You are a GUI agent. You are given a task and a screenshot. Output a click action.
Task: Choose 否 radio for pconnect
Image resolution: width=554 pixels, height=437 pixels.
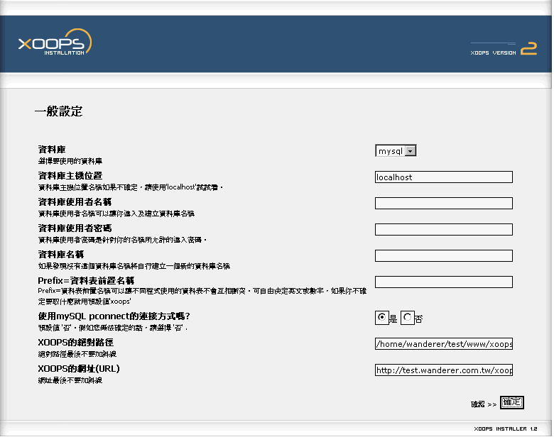(x=408, y=319)
